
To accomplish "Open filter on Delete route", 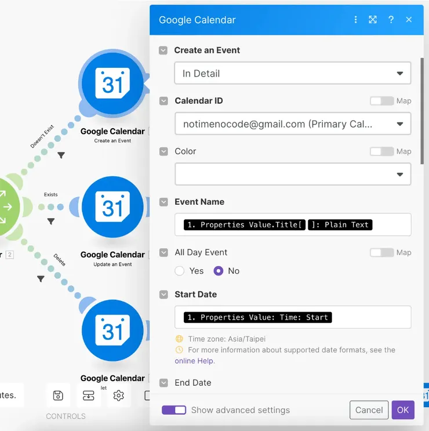I will [41, 278].
